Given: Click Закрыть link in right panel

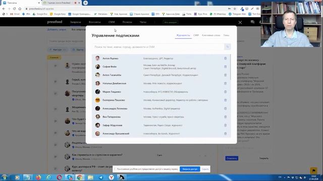Looking at the screenshot, I should point(263,158).
